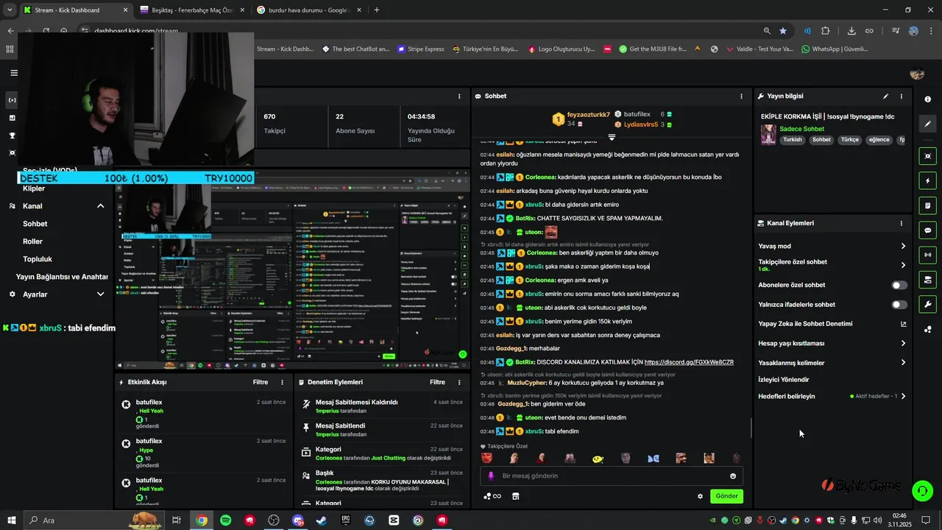Open Yapay Zeka ile Sohbet Denetimi
Screen dimensions: 942x530
(832, 324)
